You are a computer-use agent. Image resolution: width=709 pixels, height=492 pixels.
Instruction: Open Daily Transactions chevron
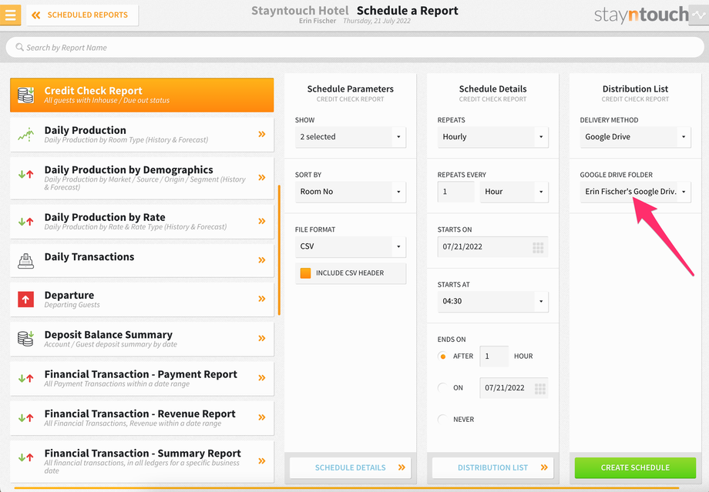[x=262, y=259]
